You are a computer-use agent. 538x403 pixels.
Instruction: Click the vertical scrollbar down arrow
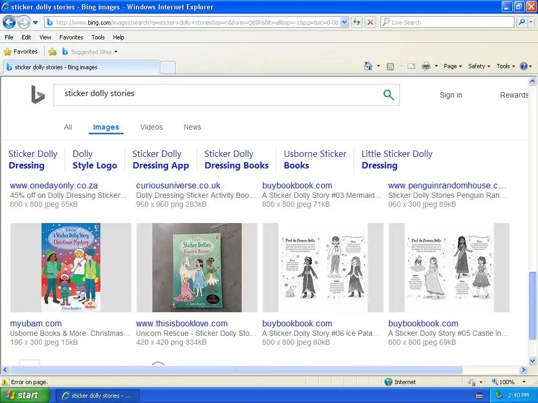pos(532,360)
